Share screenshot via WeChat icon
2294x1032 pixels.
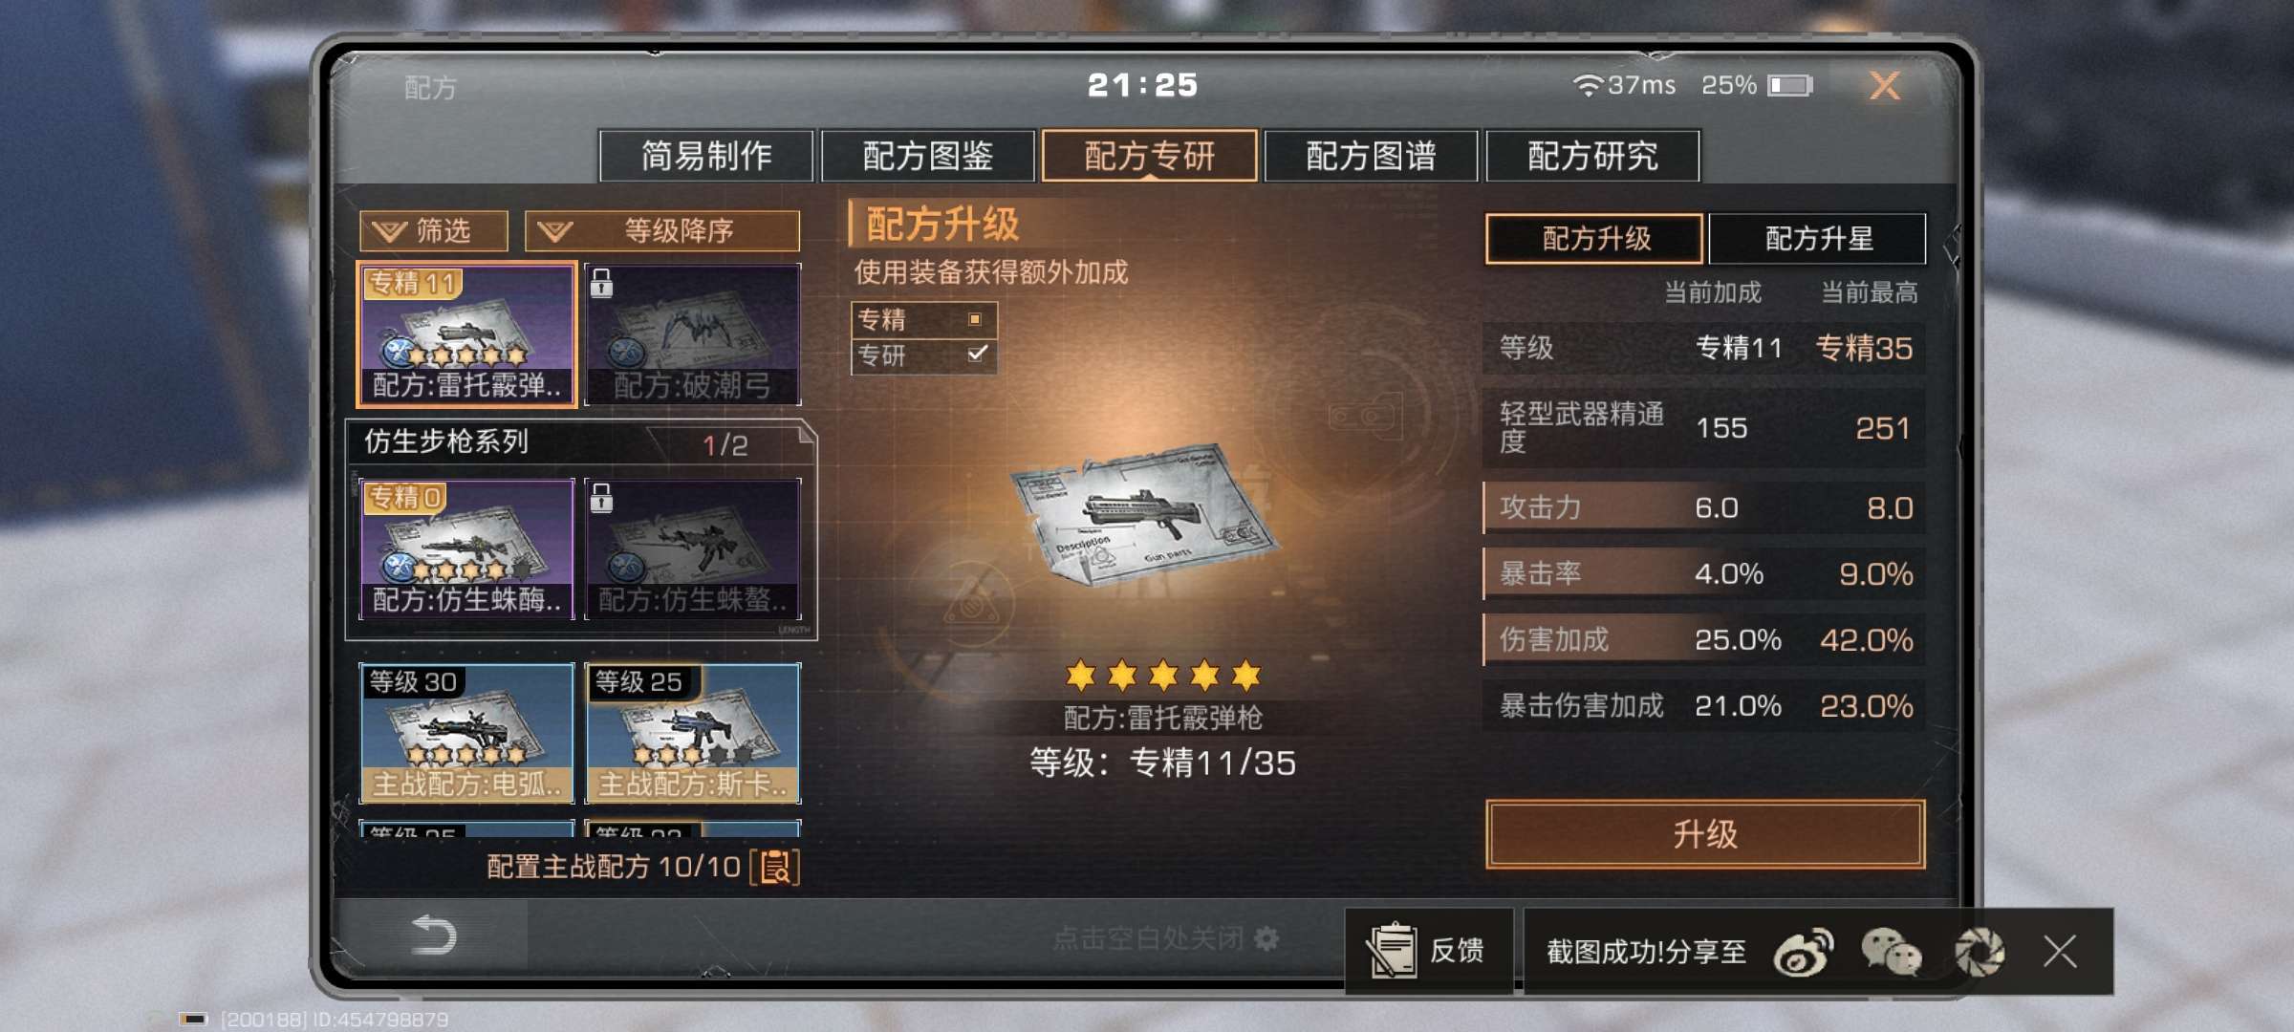coord(1891,953)
